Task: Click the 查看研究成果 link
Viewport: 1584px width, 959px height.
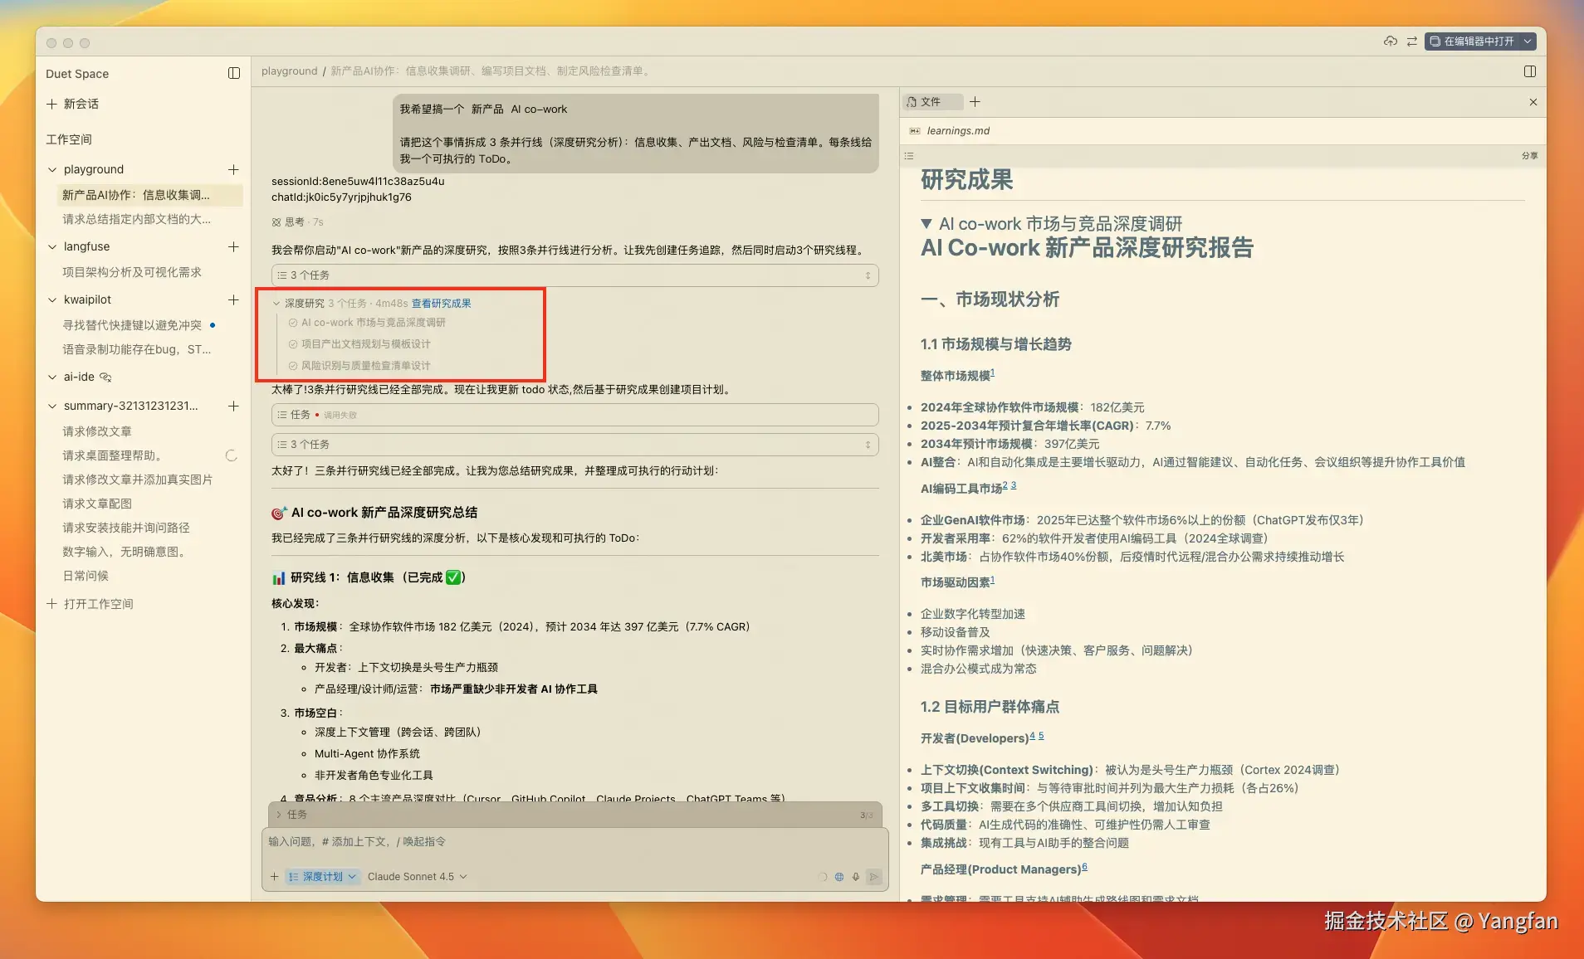Action: pyautogui.click(x=441, y=304)
